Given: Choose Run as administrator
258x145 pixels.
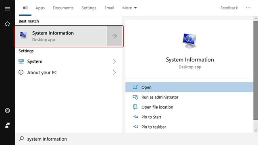Looking at the screenshot, I should [189, 97].
